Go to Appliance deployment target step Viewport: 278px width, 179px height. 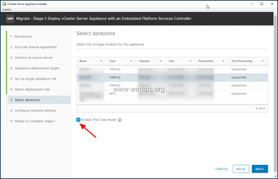(x=35, y=68)
